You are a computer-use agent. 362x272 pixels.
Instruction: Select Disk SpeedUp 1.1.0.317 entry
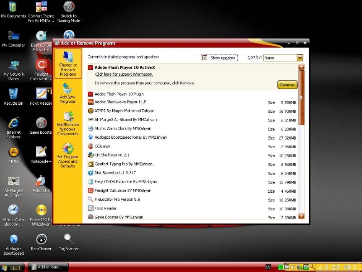[114, 173]
